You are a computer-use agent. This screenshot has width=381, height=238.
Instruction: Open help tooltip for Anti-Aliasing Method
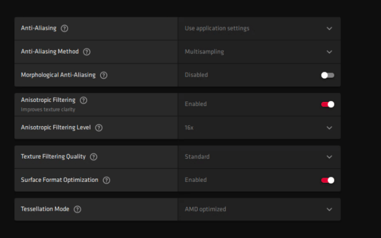pos(87,52)
